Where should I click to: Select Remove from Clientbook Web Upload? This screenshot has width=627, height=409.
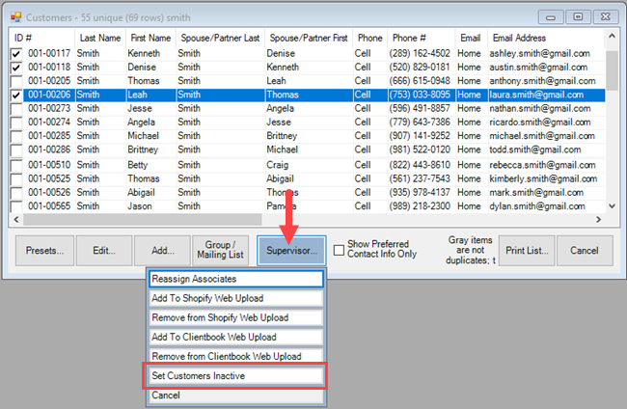point(234,356)
